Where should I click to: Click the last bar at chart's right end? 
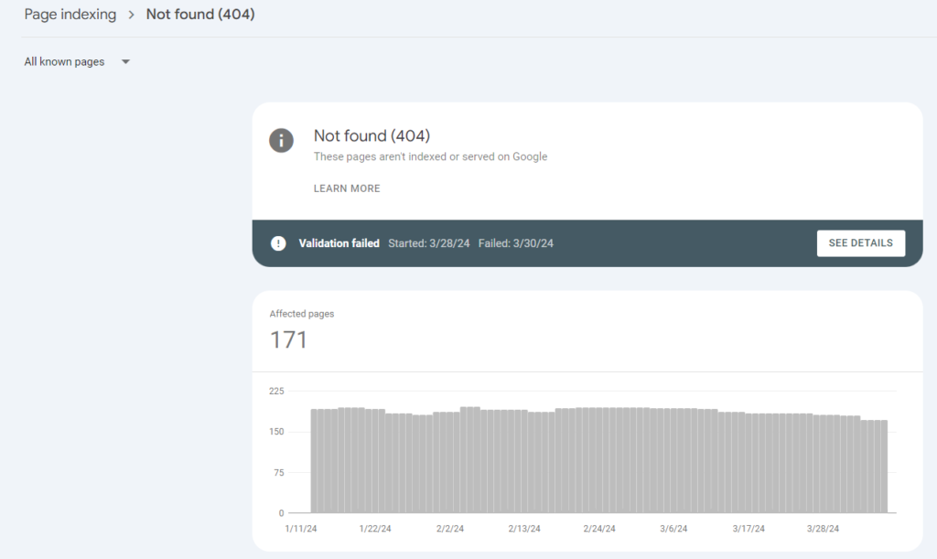pos(884,467)
